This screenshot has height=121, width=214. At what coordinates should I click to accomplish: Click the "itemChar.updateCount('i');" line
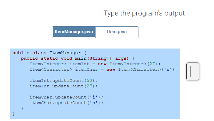[66, 97]
